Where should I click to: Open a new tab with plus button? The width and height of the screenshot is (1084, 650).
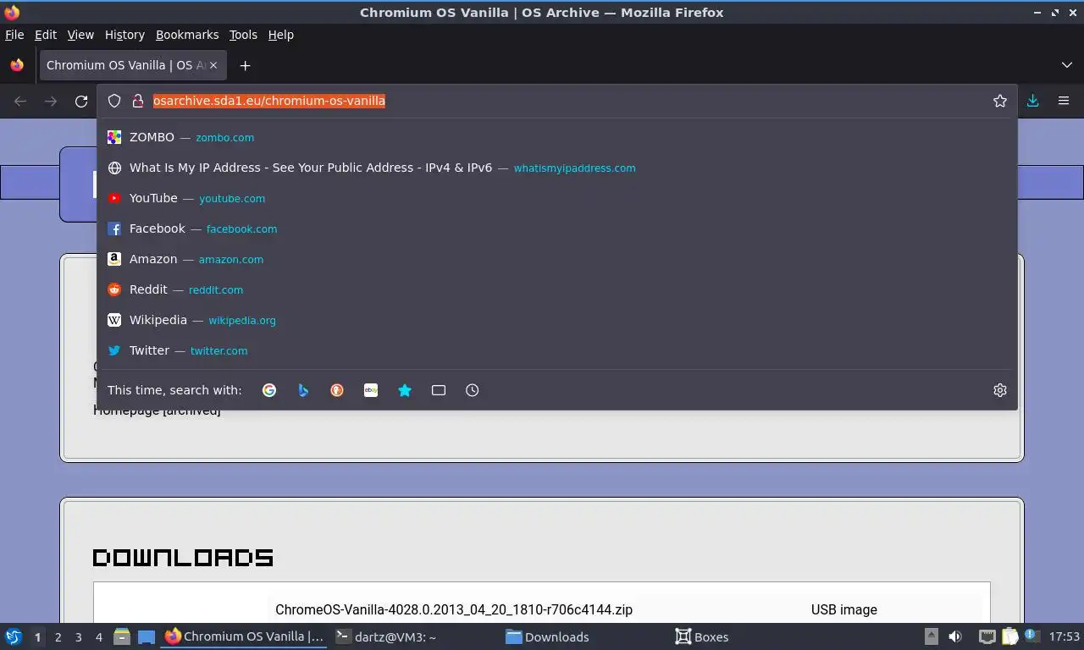[x=245, y=65]
